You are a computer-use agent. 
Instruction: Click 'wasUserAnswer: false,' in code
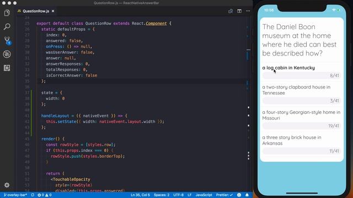click(70, 52)
